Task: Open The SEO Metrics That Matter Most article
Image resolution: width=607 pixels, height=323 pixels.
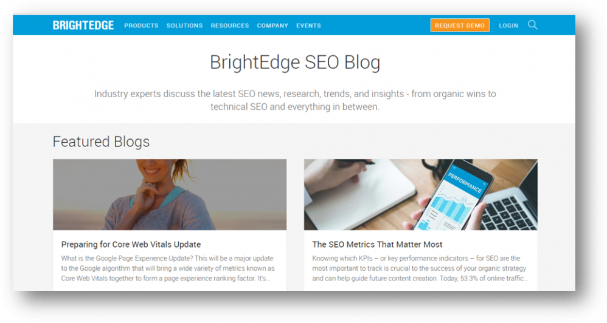Action: coord(377,245)
